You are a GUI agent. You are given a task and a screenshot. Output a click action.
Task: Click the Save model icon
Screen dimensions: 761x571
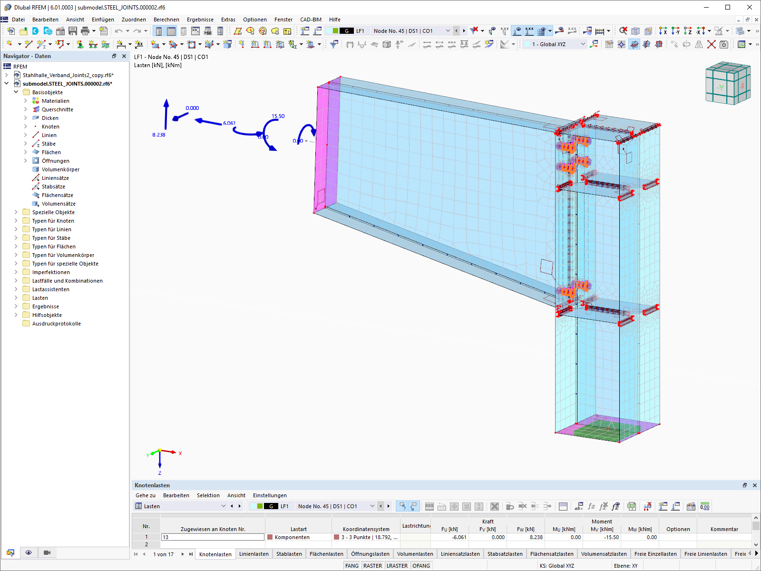[73, 31]
